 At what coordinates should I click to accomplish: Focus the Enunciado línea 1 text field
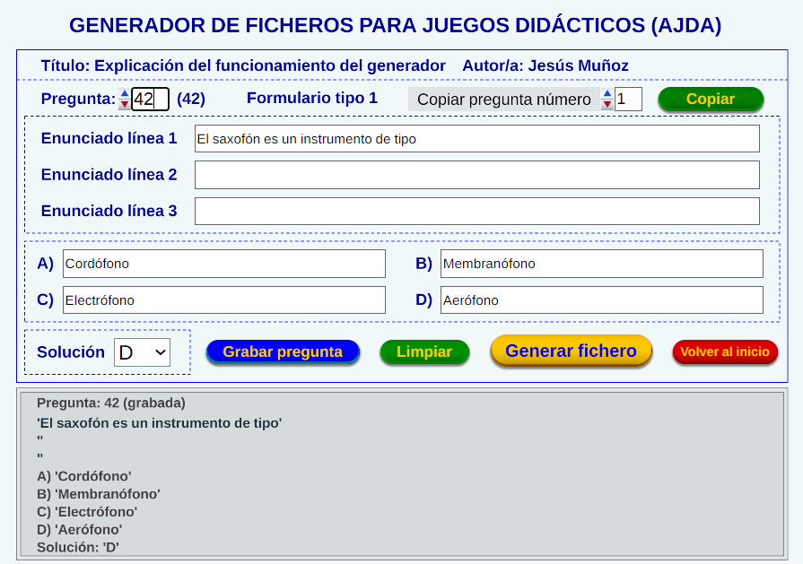click(x=476, y=139)
